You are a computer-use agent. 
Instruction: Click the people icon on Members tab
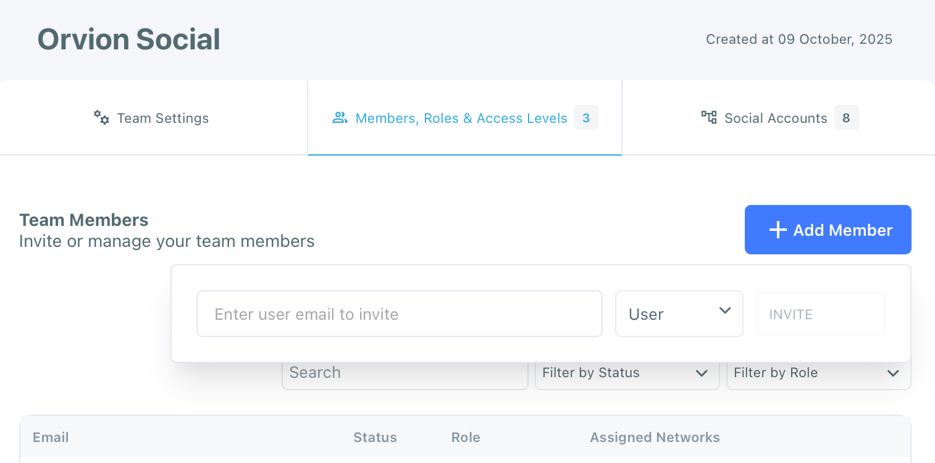point(340,117)
